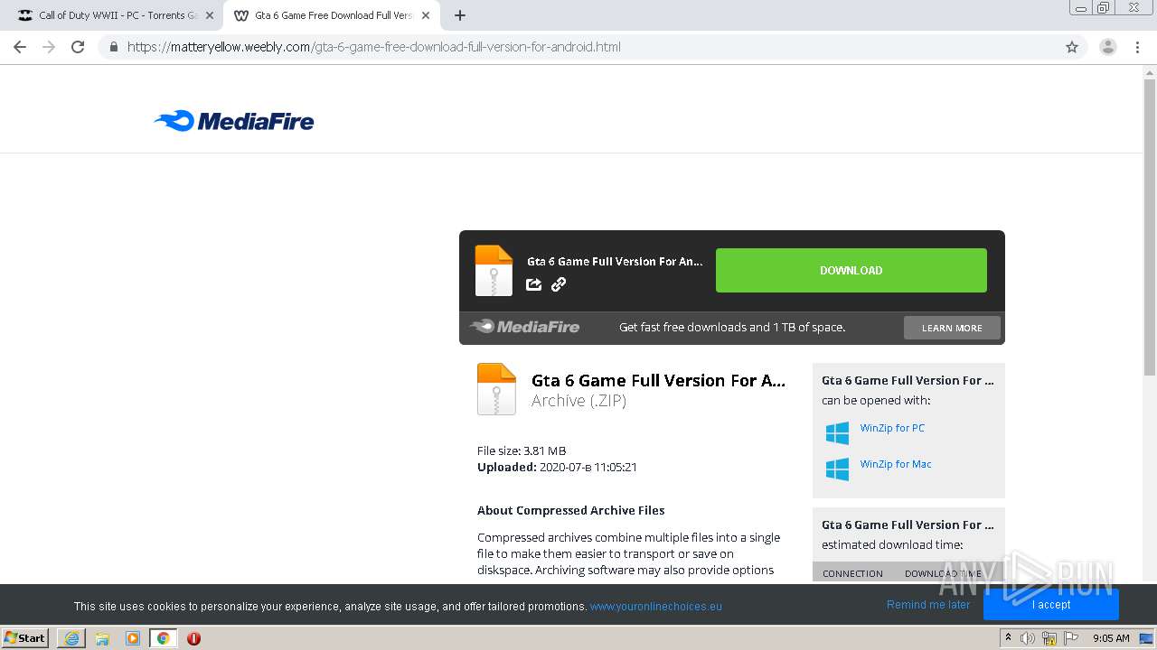Viewport: 1157px width, 650px height.
Task: Click the grey MediaFire logo in banner
Action: (x=524, y=327)
